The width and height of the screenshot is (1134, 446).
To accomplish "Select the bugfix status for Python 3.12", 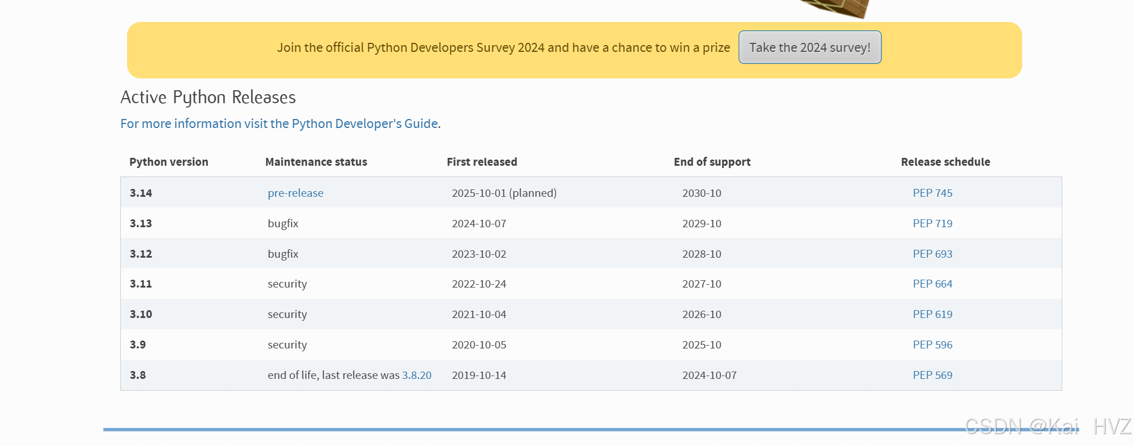I will pyautogui.click(x=283, y=254).
